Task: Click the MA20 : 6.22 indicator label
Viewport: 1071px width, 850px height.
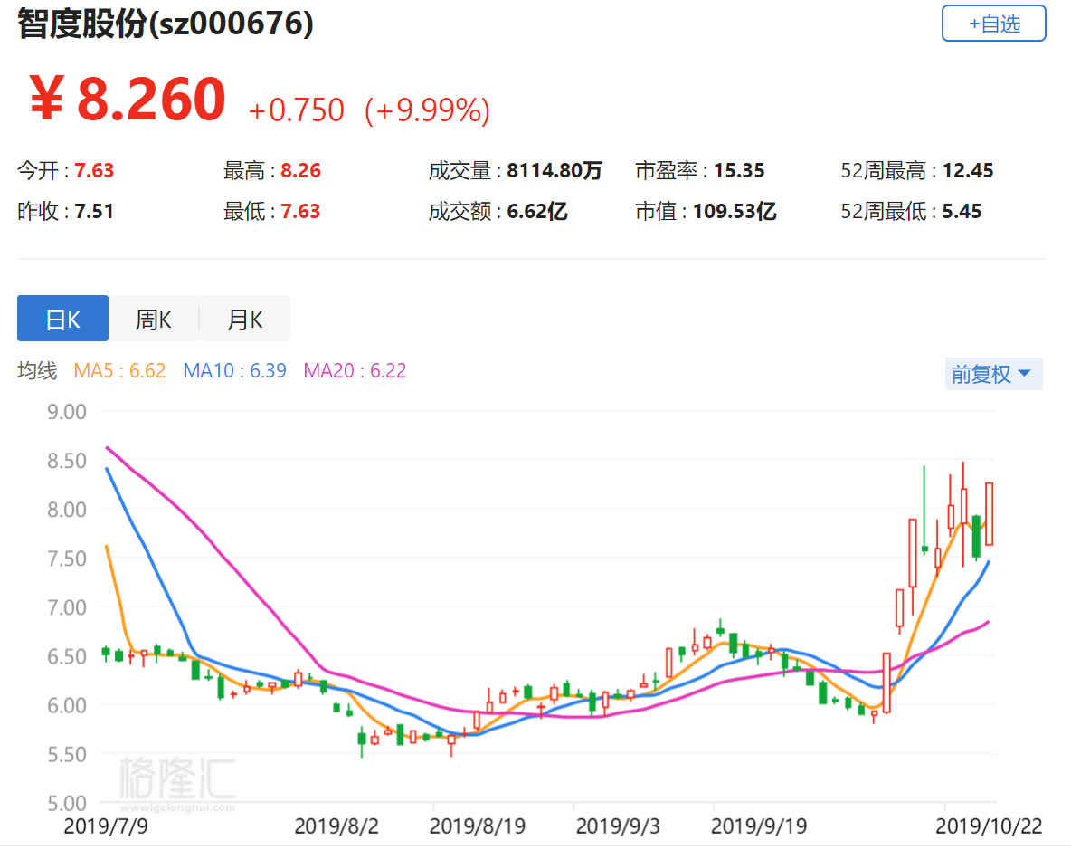Action: [x=355, y=370]
